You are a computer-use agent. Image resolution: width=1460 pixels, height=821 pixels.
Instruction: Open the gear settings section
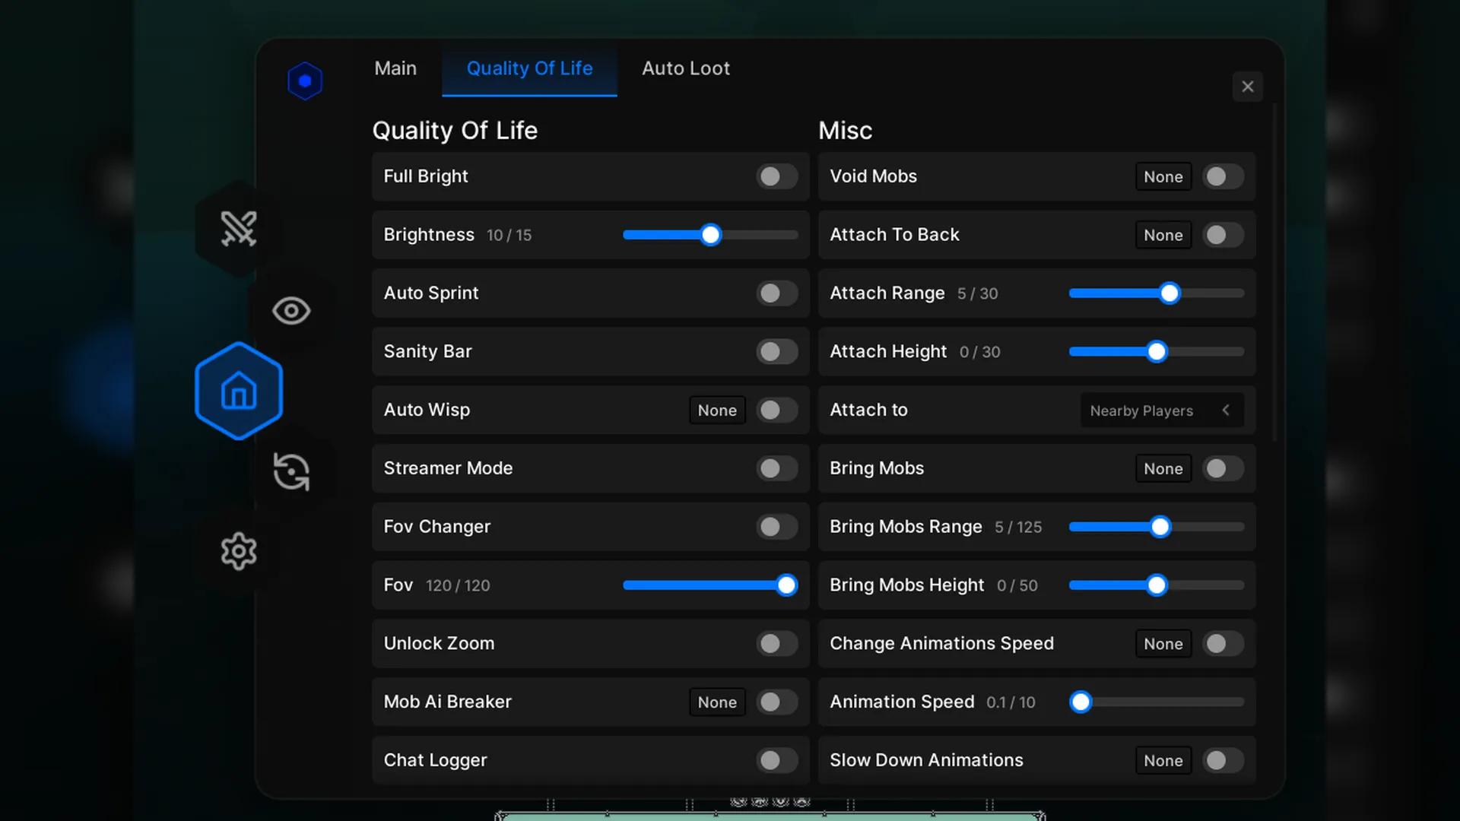[239, 551]
